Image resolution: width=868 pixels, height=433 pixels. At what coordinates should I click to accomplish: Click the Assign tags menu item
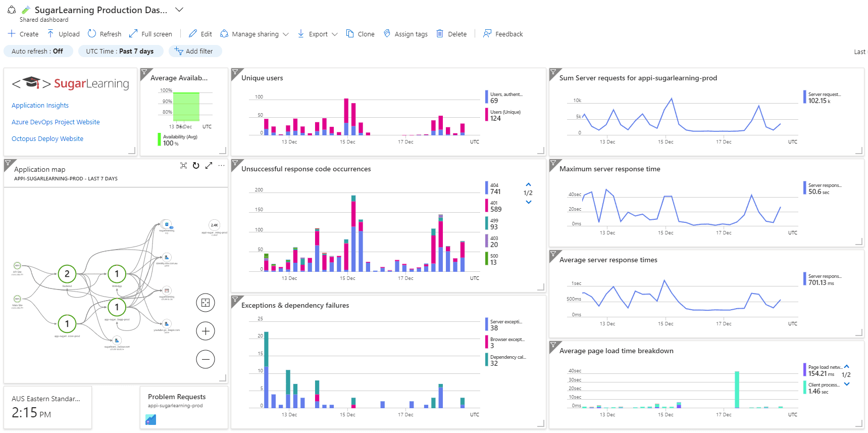click(x=405, y=34)
